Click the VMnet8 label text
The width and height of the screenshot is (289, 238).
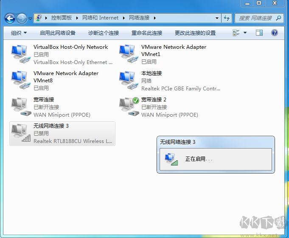tap(43, 81)
